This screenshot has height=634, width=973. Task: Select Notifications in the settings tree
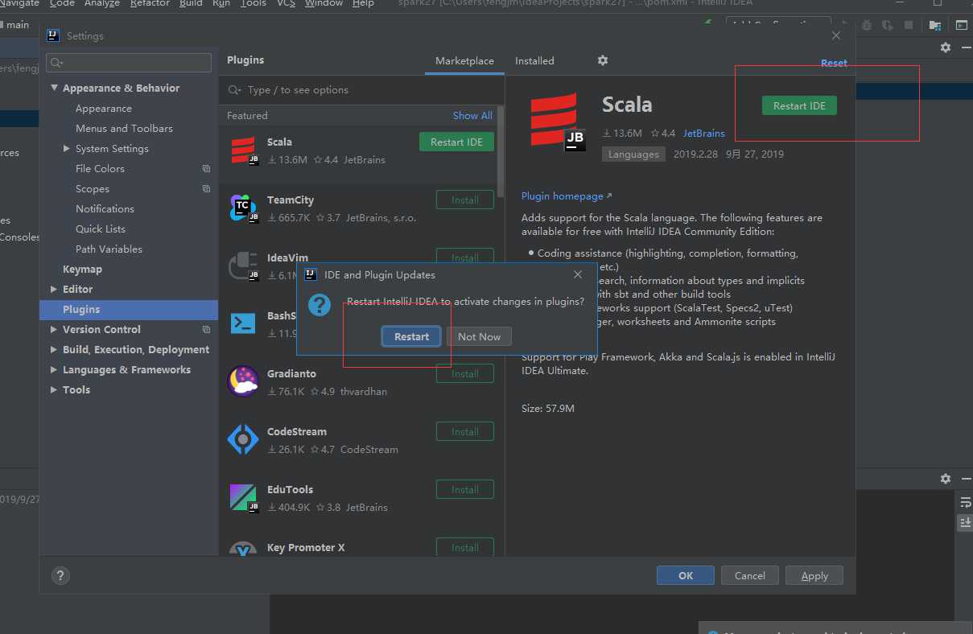click(x=105, y=209)
